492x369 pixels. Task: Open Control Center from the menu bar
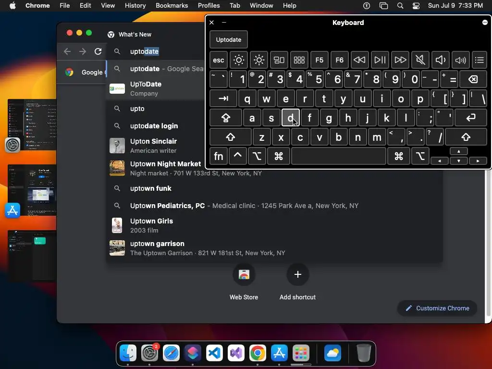point(416,6)
